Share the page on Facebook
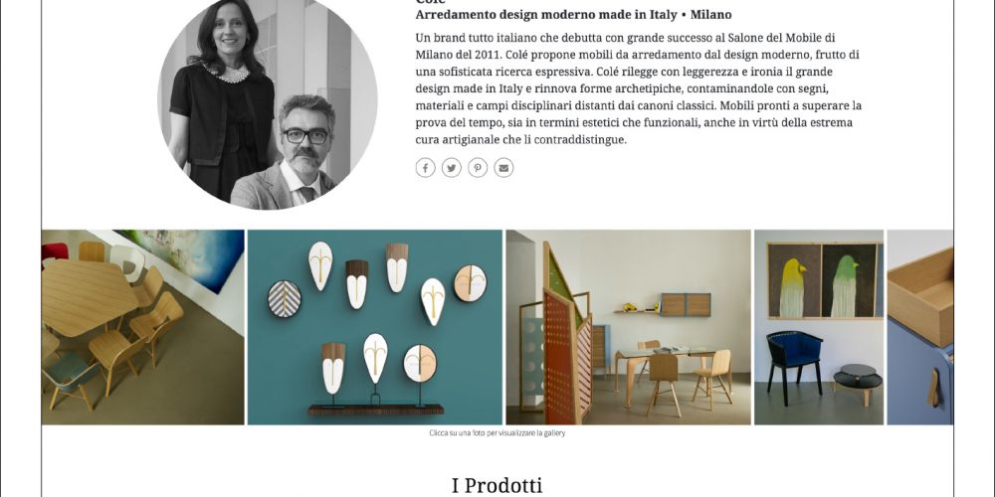 425,168
